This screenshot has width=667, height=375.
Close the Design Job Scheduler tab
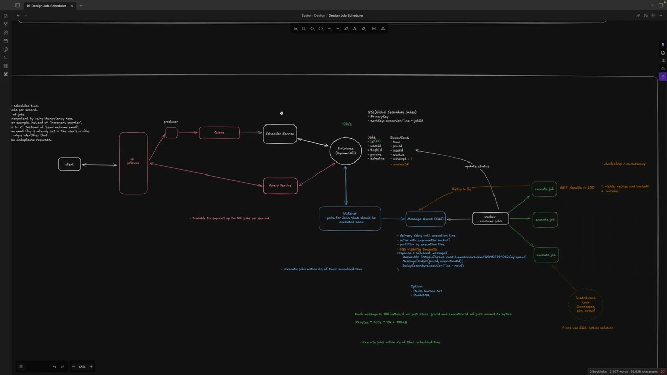click(x=72, y=6)
